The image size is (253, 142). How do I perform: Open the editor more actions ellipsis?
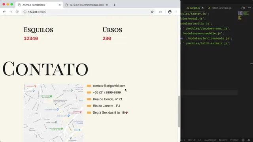coord(249,8)
